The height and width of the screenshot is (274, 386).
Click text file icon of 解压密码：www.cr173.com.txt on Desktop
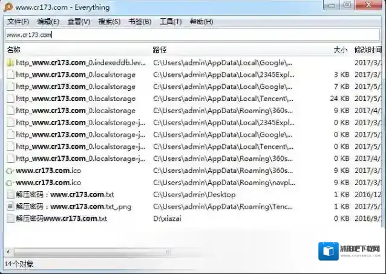[x=10, y=195]
